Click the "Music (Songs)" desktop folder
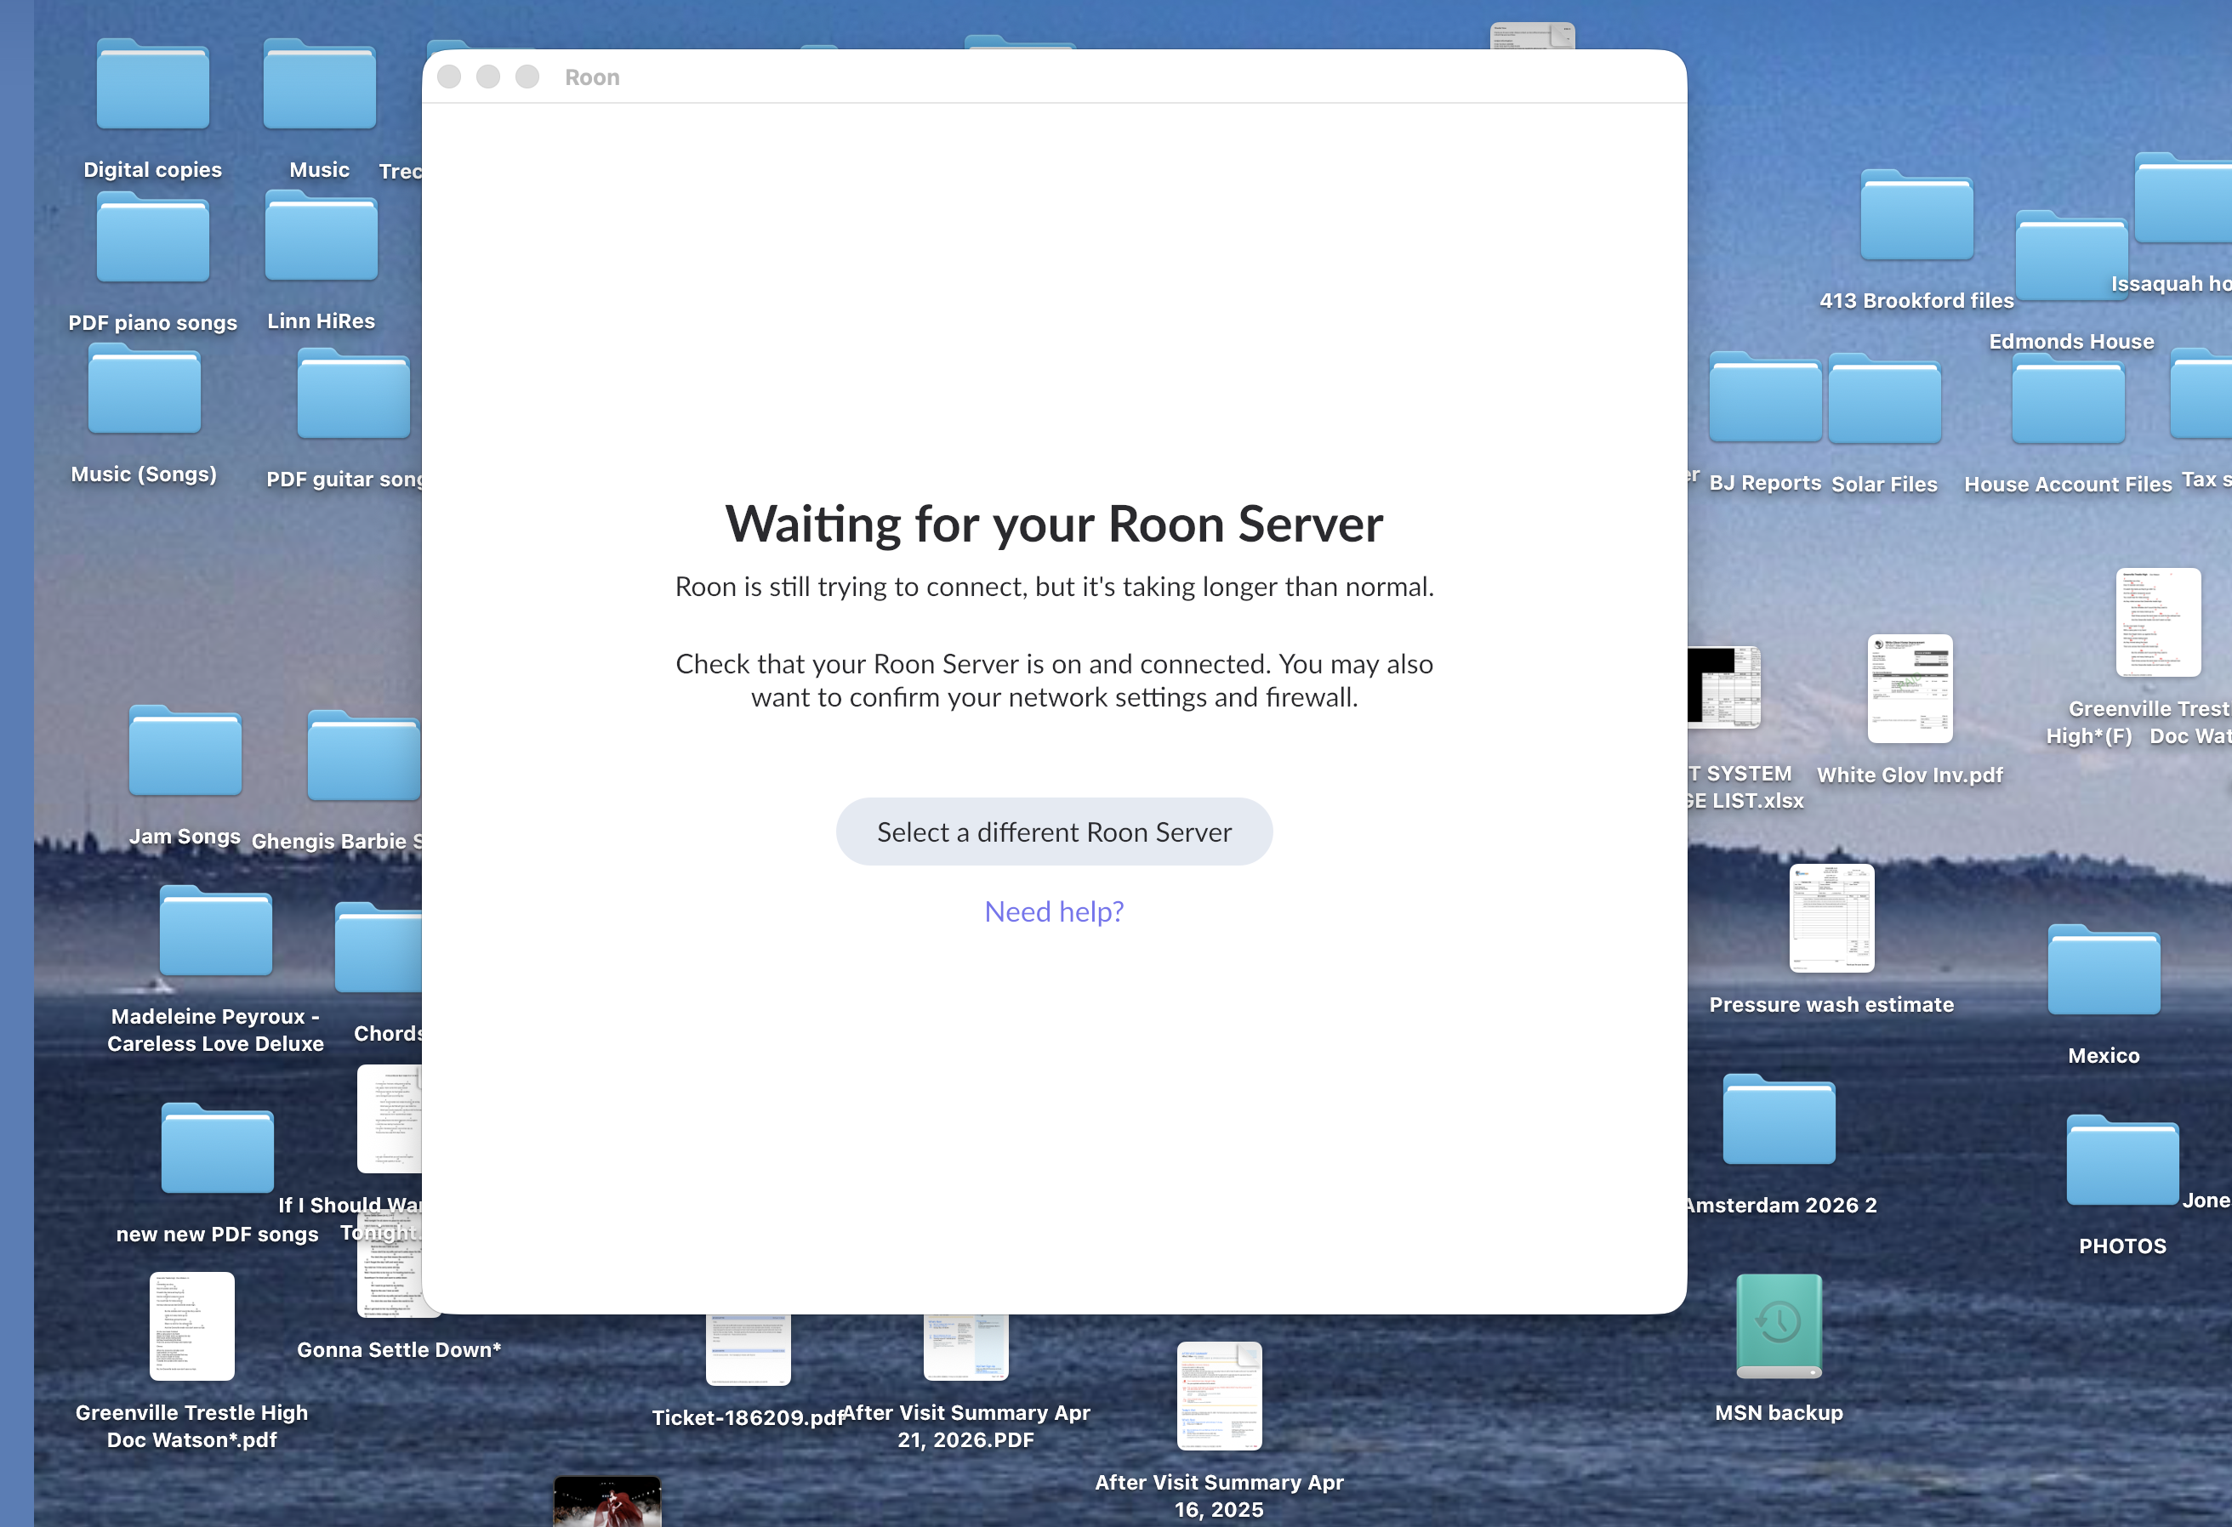2232x1527 pixels. click(x=144, y=389)
